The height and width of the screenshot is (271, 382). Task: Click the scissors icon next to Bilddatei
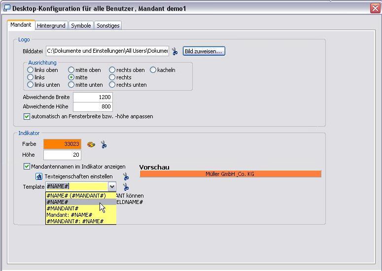175,51
